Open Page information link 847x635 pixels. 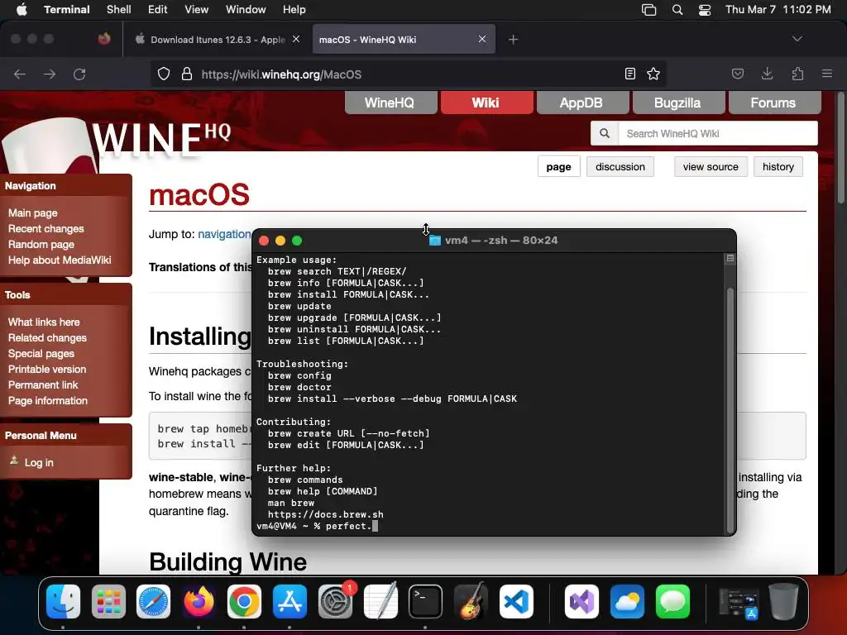(47, 401)
